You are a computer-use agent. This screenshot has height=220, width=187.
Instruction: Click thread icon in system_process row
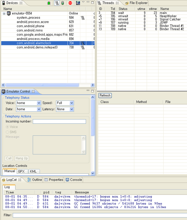(x=83, y=18)
